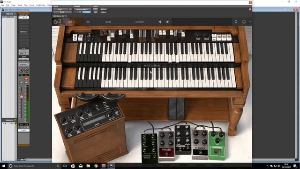This screenshot has width=300, height=169.
Task: Click right pan knob in mixer channel
Action: tap(27, 70)
